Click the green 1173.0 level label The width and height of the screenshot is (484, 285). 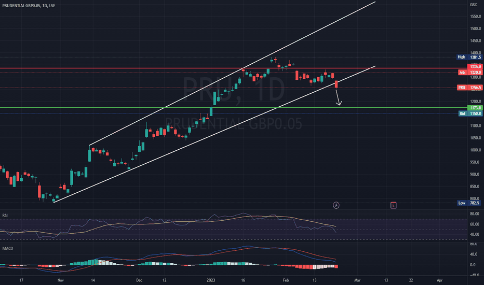pos(475,108)
